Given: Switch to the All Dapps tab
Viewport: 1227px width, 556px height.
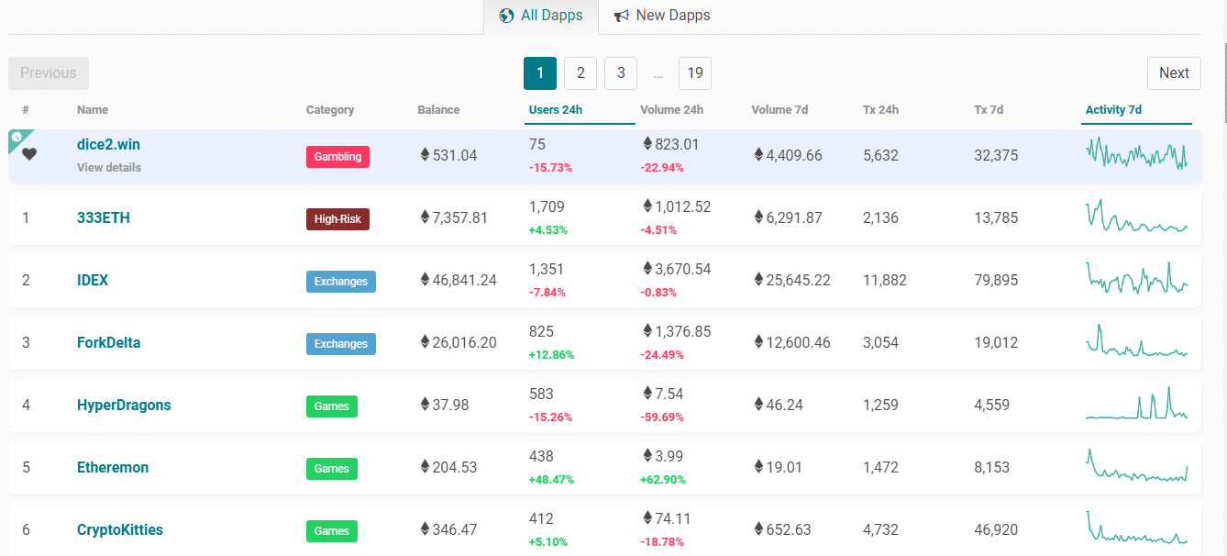Looking at the screenshot, I should (541, 17).
